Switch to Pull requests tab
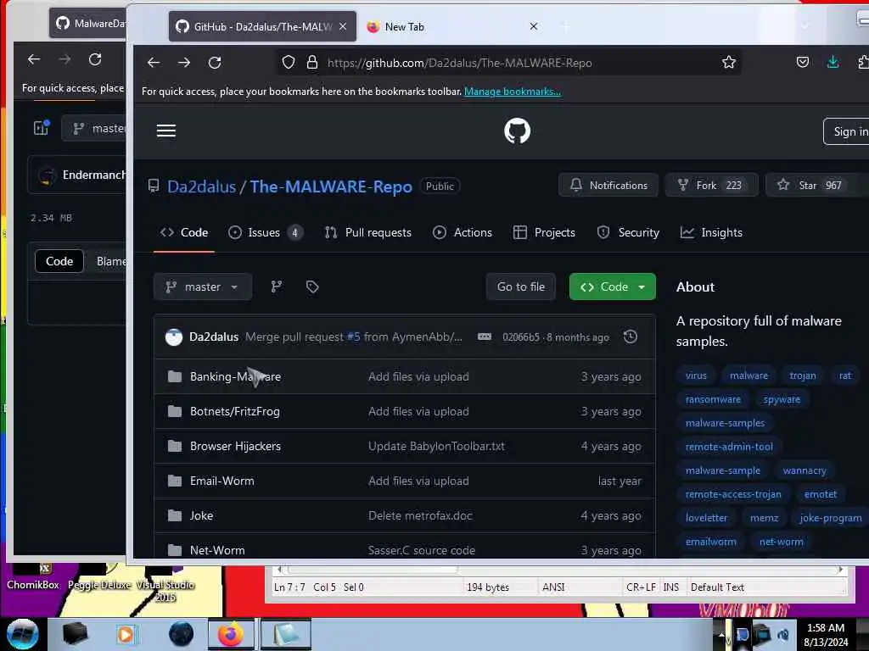 (368, 232)
